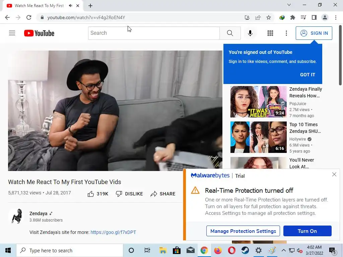Open the globe browser extension icon

tap(282, 17)
